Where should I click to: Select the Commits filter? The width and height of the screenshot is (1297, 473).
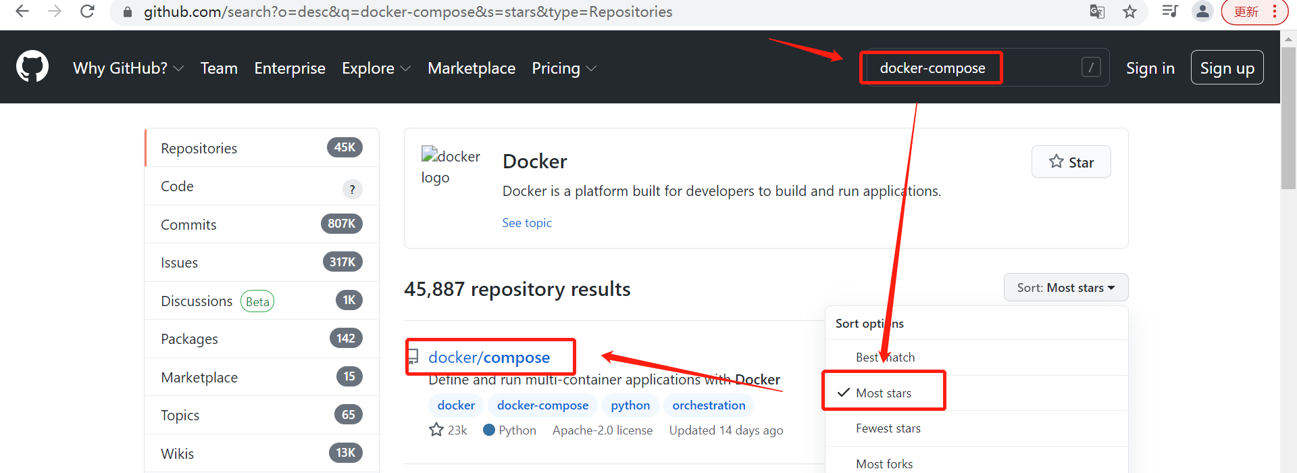click(x=262, y=224)
